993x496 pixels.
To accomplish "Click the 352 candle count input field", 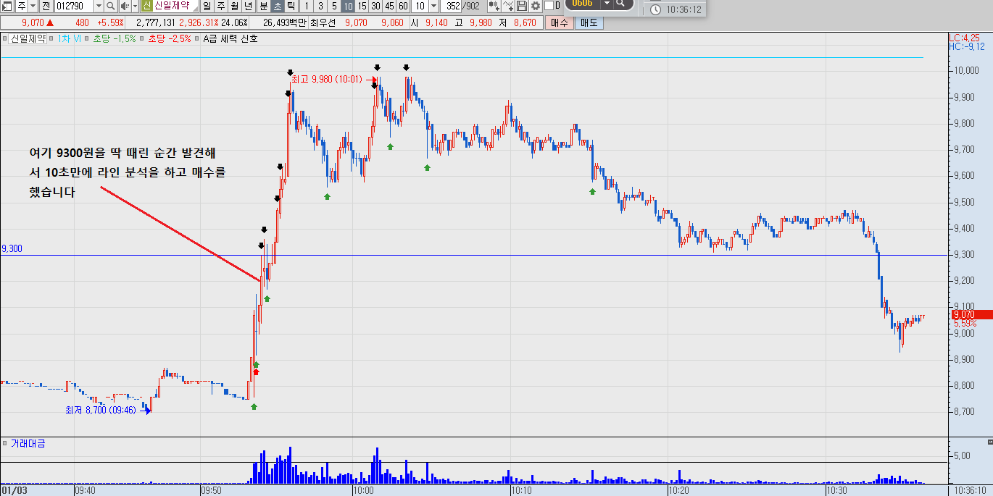I will 451,6.
